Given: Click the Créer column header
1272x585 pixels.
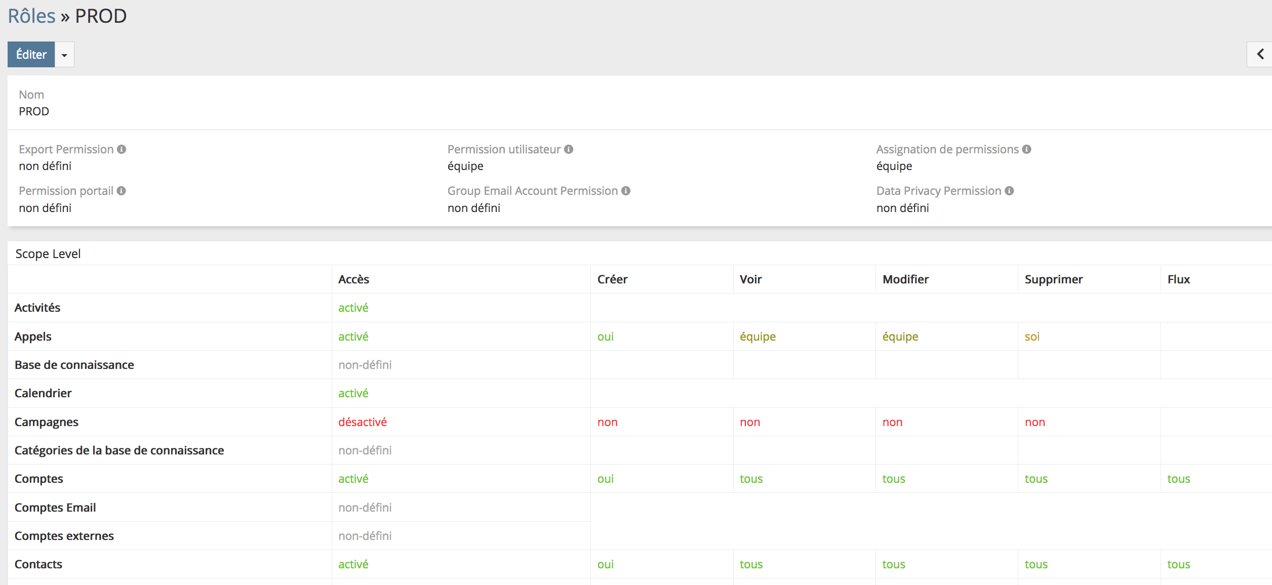Looking at the screenshot, I should [612, 279].
